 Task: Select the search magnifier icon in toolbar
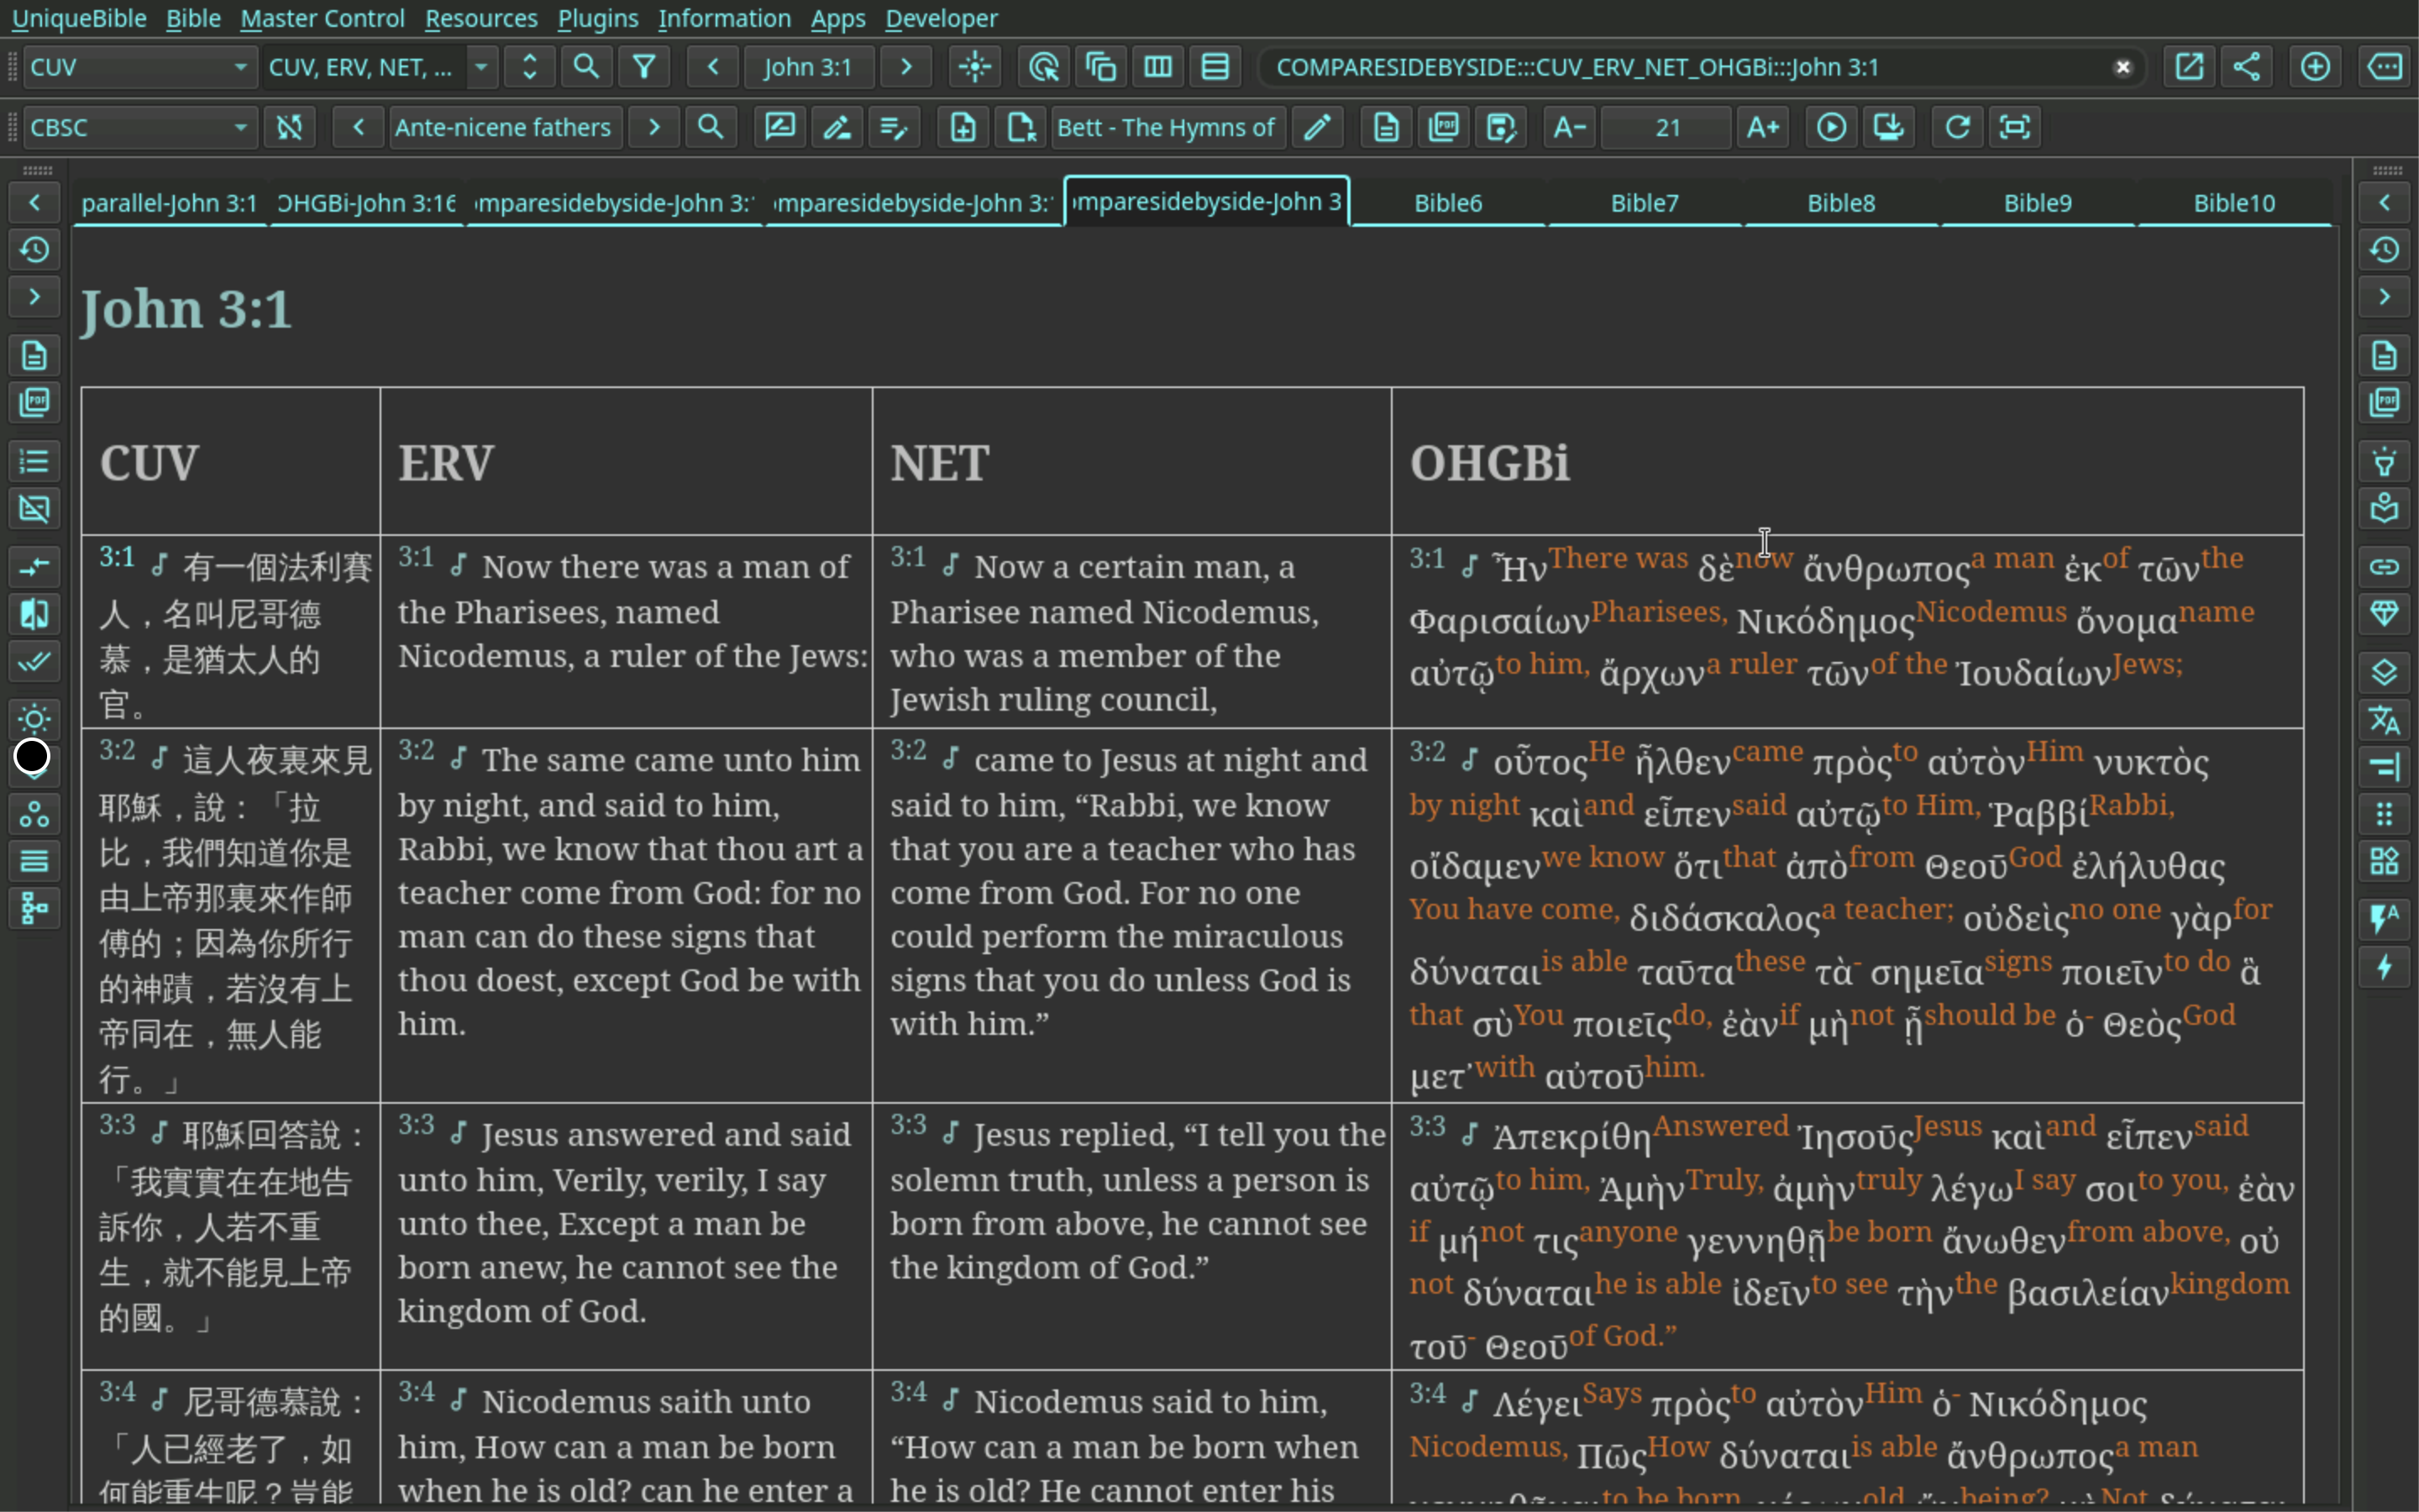587,66
